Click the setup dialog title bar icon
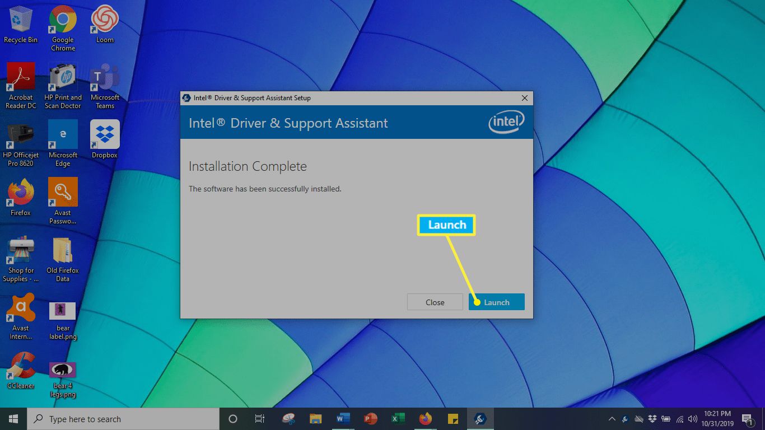 click(186, 98)
